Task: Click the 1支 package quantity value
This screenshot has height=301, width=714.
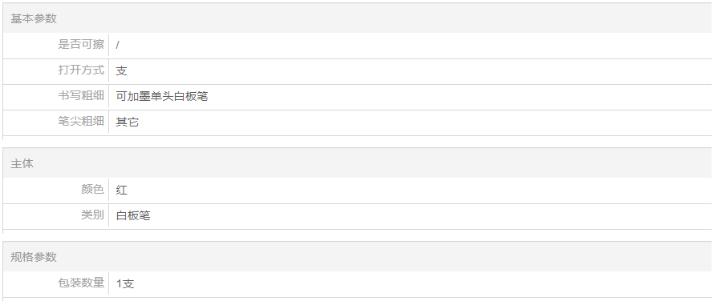Action: [125, 283]
